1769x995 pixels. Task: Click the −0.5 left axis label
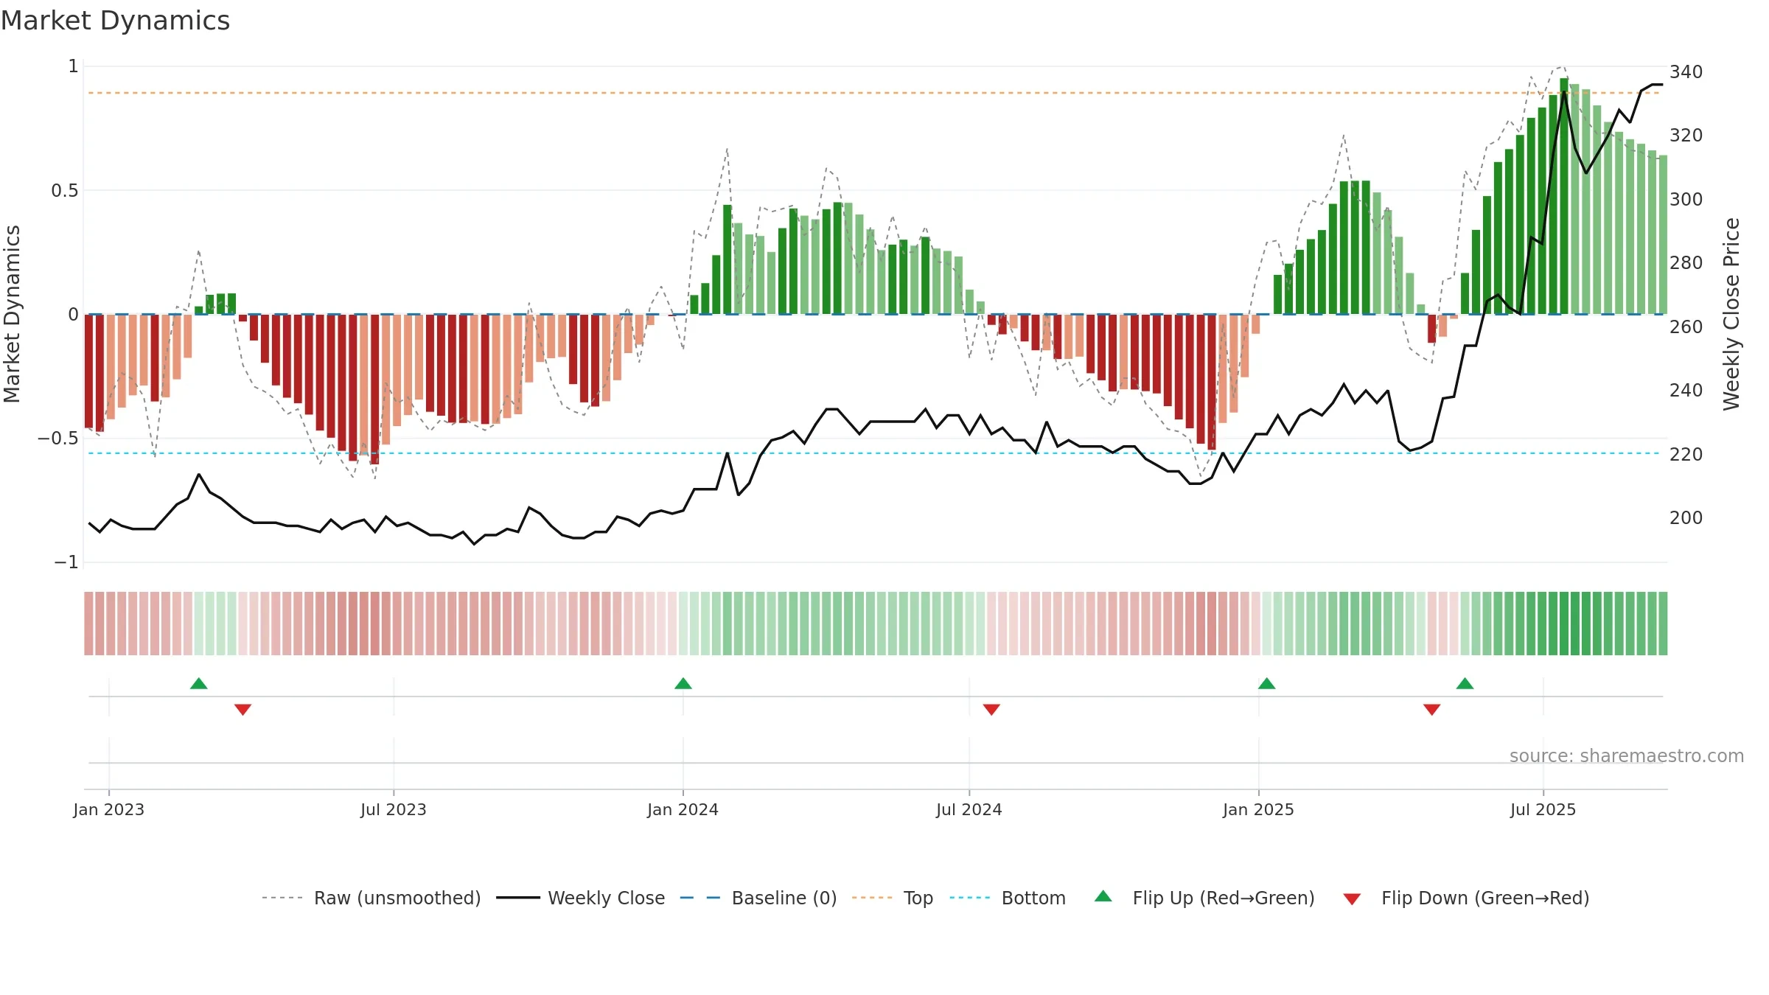58,439
